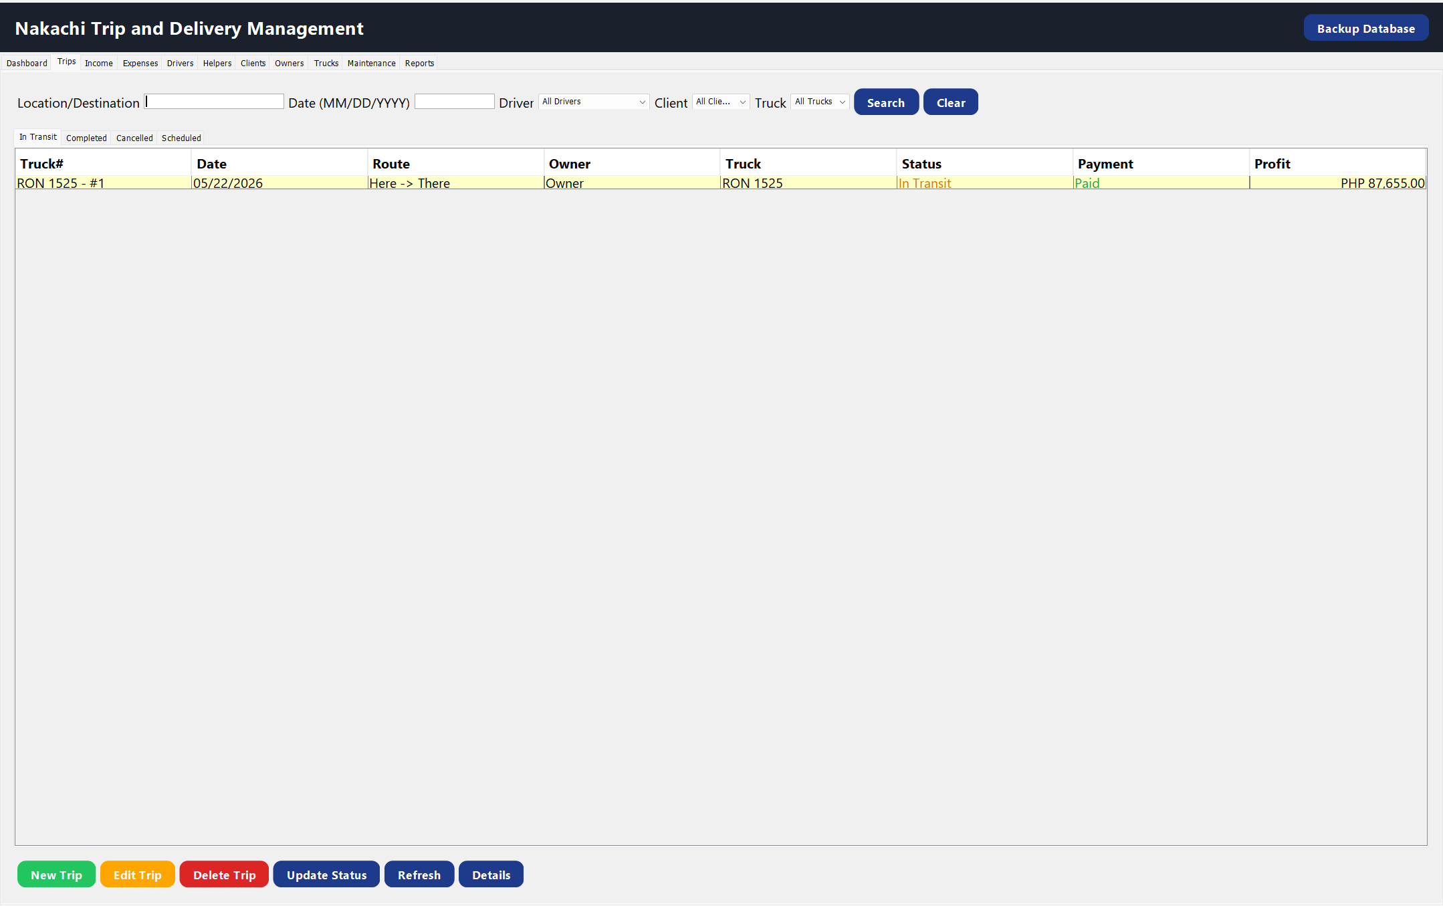Click the Backup Database button
The height and width of the screenshot is (906, 1443).
pos(1366,28)
